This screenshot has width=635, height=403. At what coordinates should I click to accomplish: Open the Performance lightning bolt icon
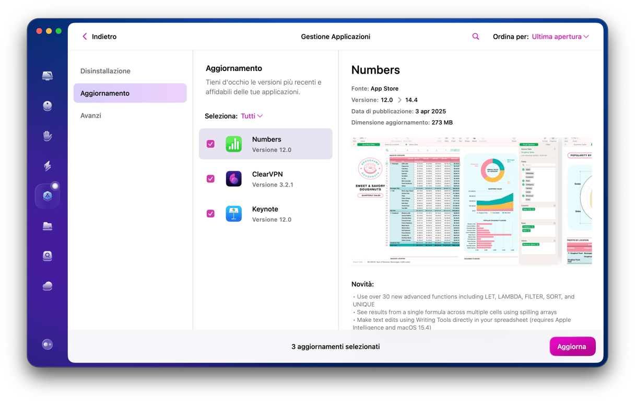pos(48,166)
